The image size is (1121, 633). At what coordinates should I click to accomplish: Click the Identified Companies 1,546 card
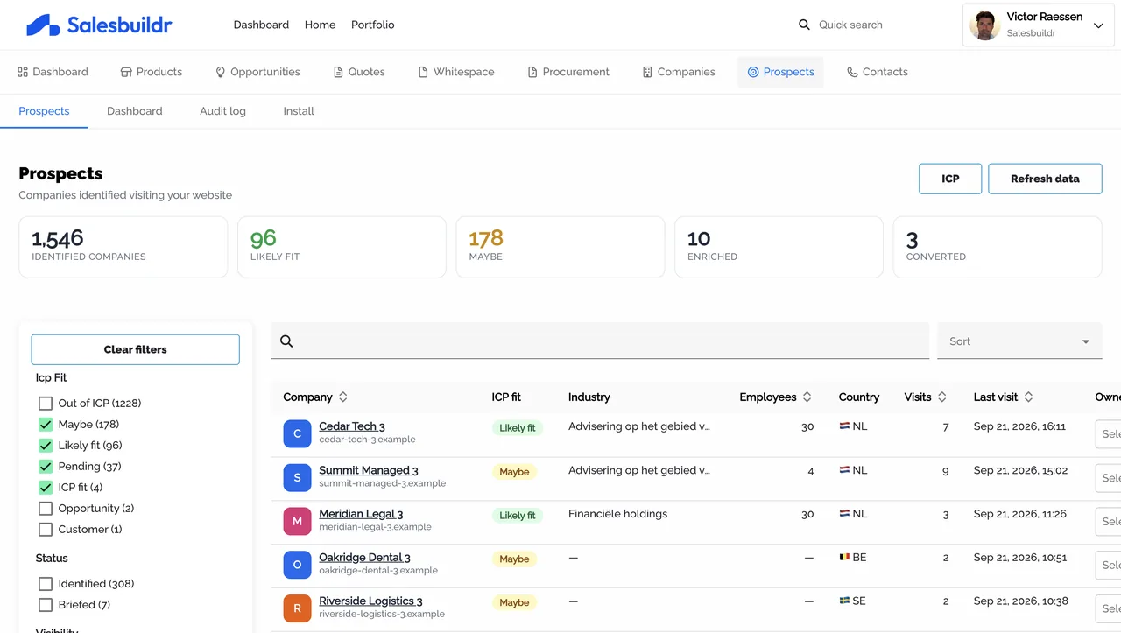pyautogui.click(x=123, y=247)
